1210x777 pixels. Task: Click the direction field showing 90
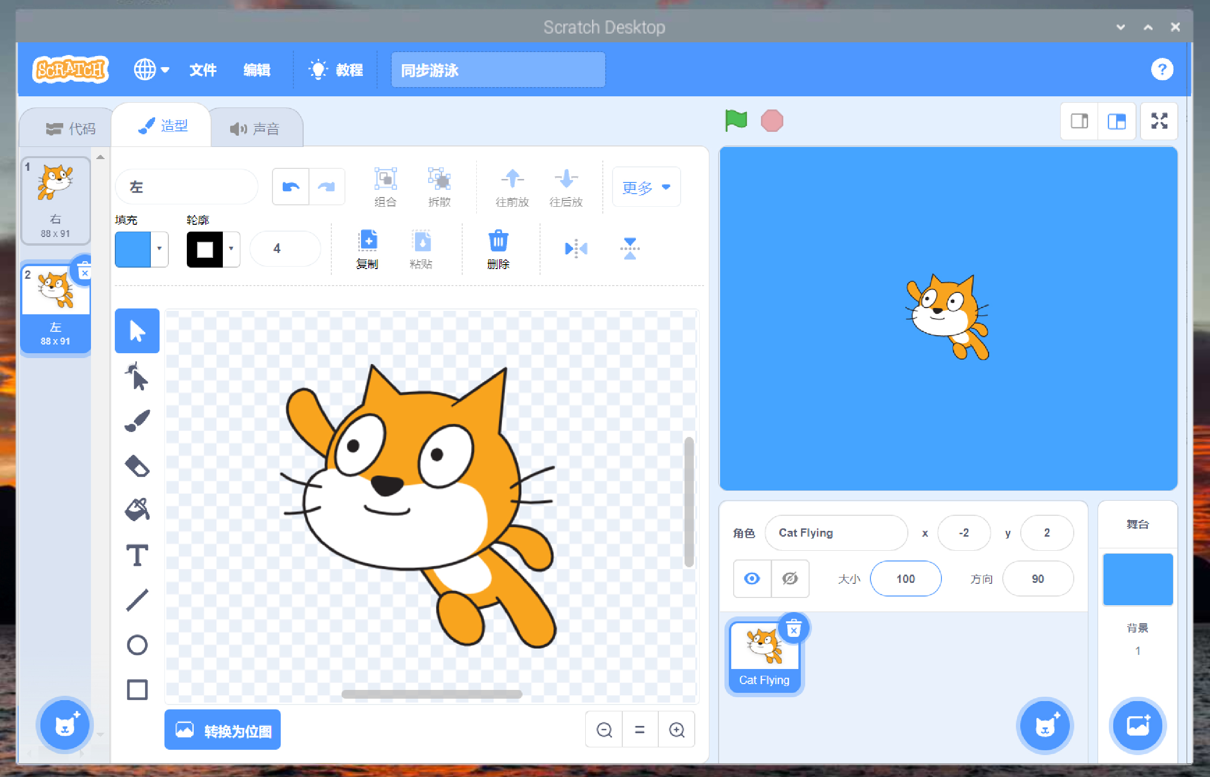coord(1037,578)
